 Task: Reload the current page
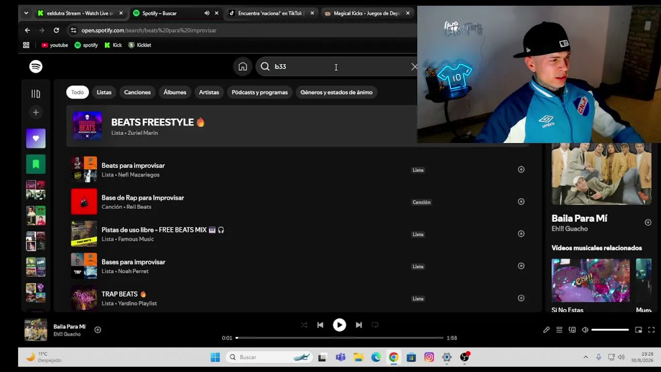[56, 30]
